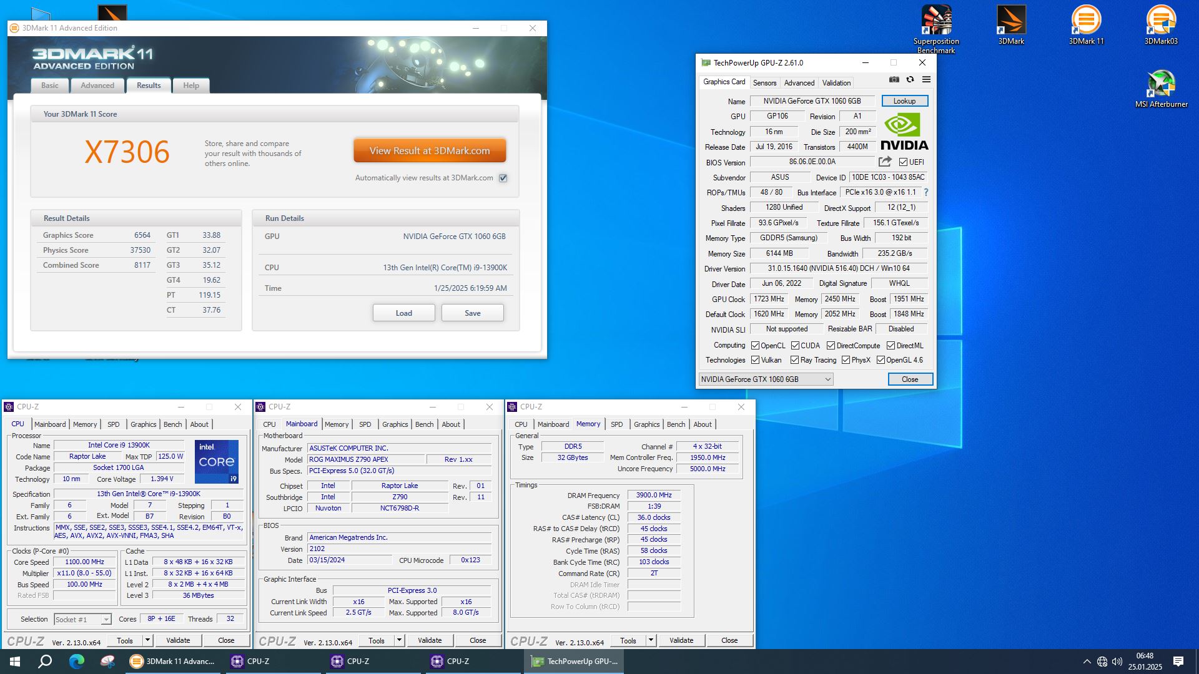Image resolution: width=1199 pixels, height=674 pixels.
Task: Switch to the Advanced tab in 3DMark 11
Action: pos(97,85)
